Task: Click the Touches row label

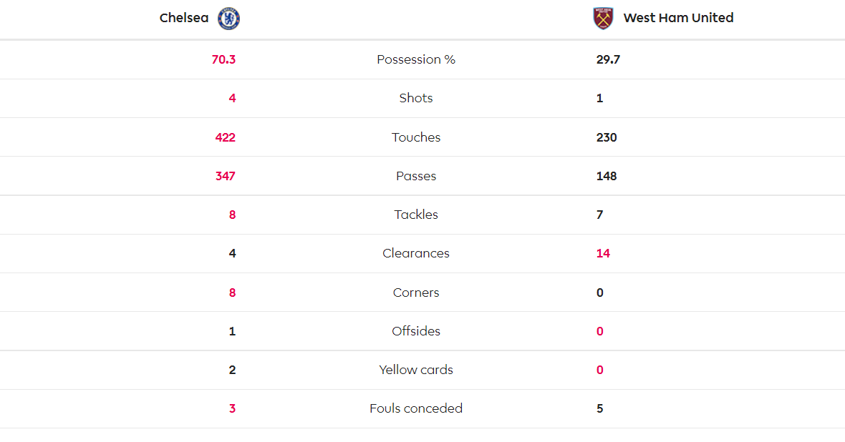Action: click(416, 137)
